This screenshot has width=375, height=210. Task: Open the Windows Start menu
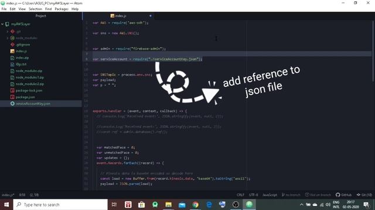coord(6,205)
